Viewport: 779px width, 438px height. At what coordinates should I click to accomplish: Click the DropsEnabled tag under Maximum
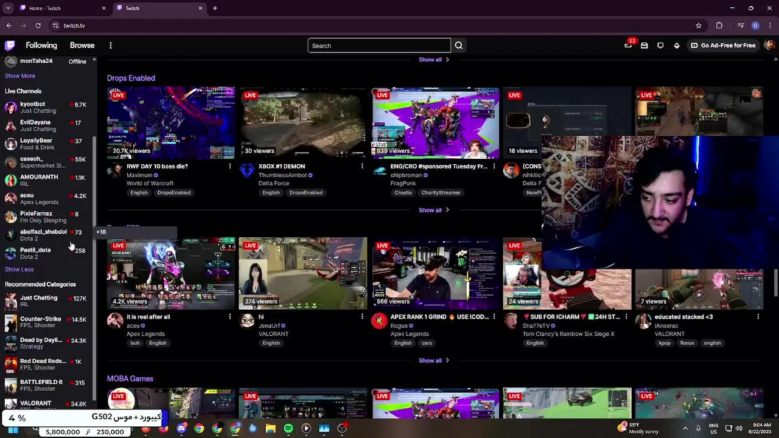174,192
